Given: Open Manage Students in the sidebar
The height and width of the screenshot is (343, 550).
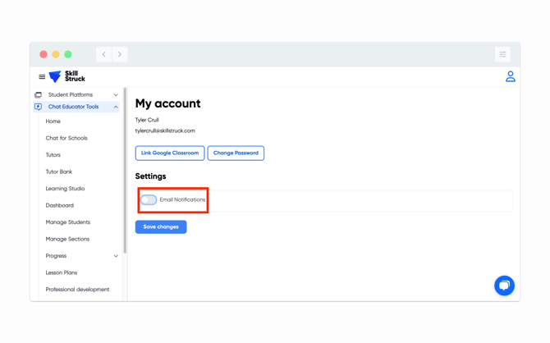Looking at the screenshot, I should tap(68, 222).
